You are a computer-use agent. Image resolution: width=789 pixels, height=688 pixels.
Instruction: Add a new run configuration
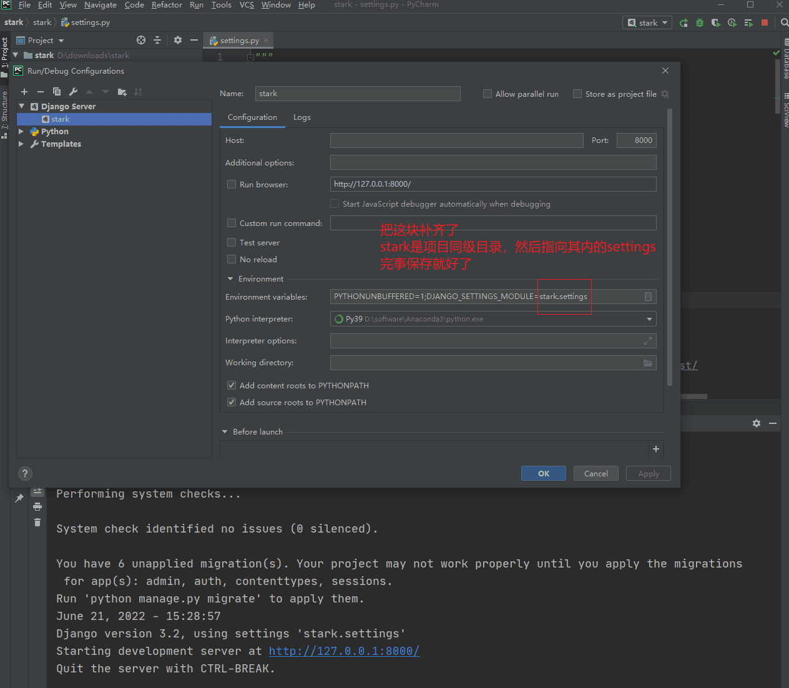tap(24, 92)
